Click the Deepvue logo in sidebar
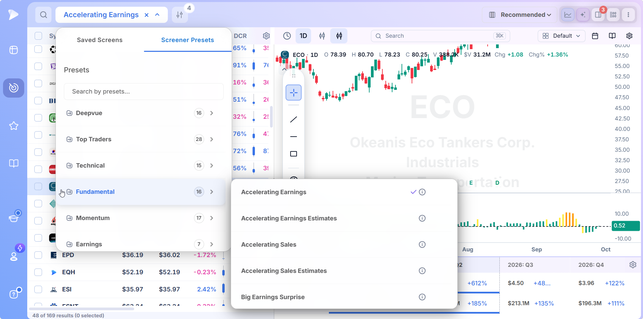Viewport: 643px width, 319px height. tap(13, 14)
